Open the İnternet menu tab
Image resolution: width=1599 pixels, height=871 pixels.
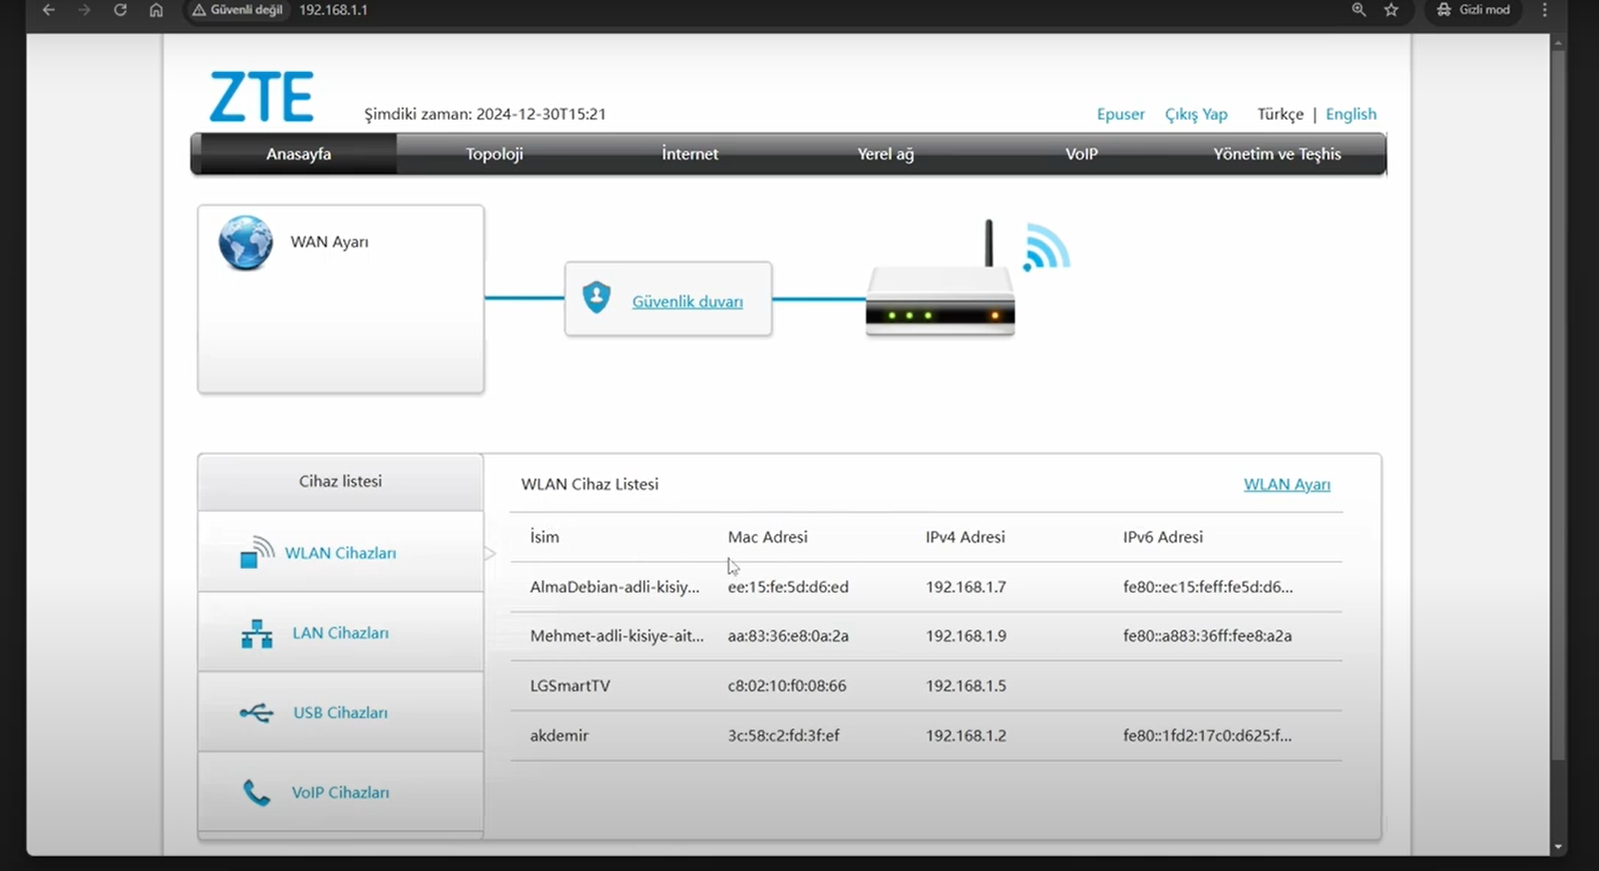pos(689,154)
